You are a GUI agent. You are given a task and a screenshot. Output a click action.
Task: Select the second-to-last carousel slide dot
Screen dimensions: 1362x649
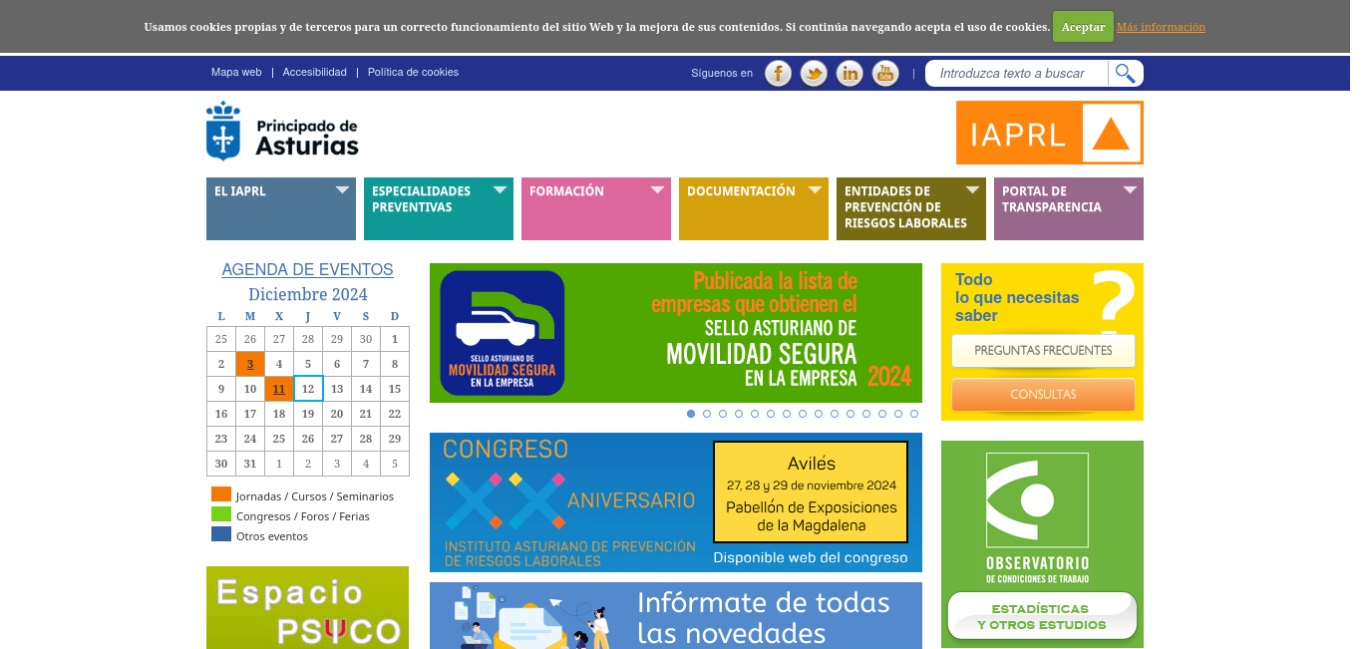[898, 414]
